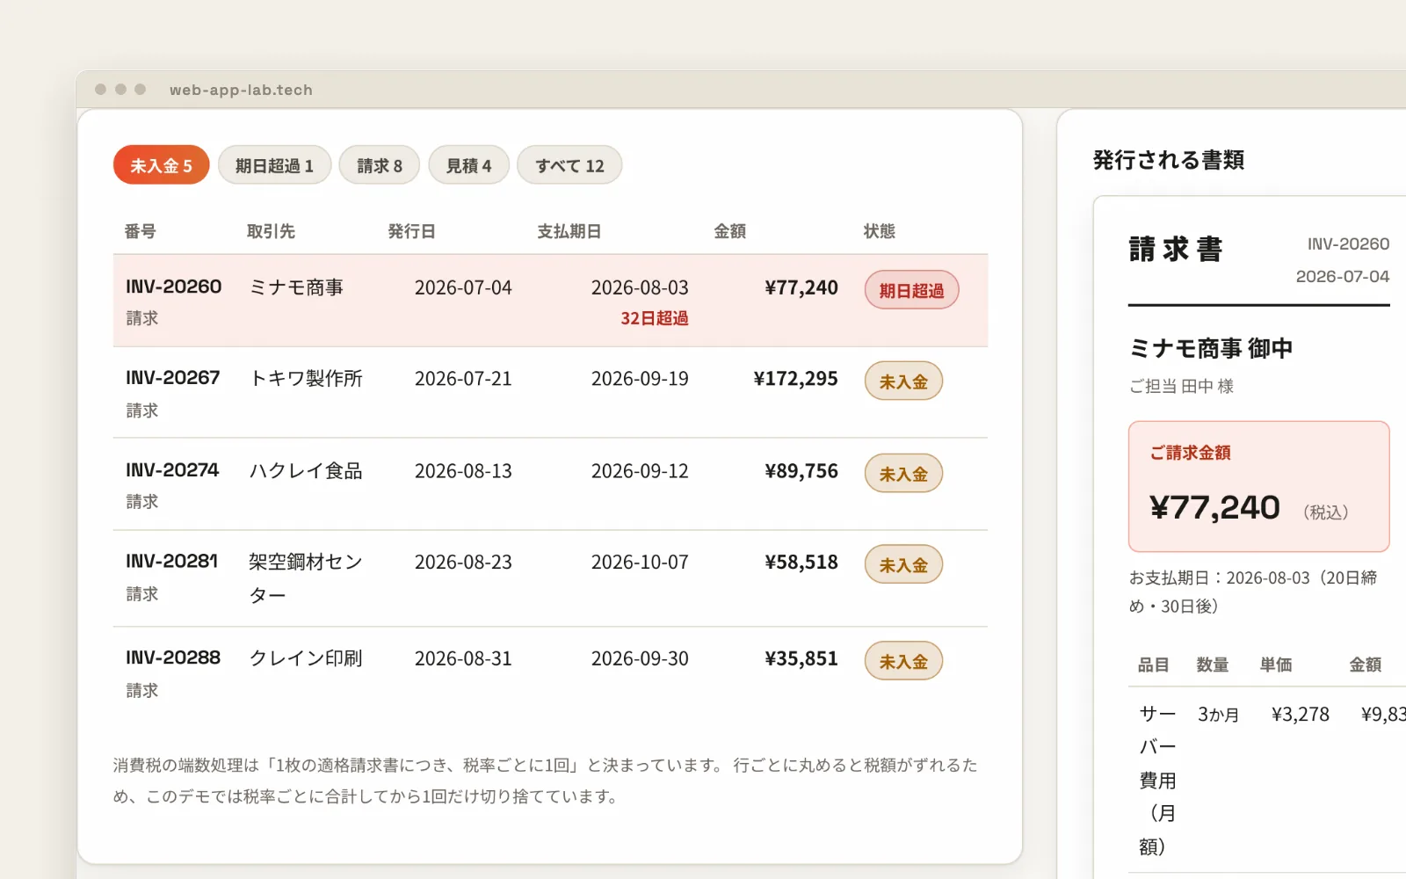This screenshot has width=1406, height=879.
Task: Click 未入金 badge for クレイン印刷
Action: point(903,662)
